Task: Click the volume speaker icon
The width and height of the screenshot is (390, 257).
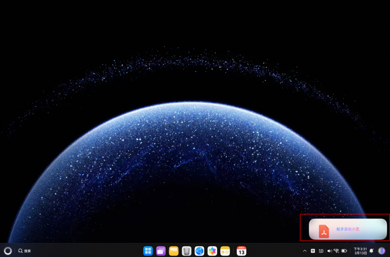Action: point(330,251)
